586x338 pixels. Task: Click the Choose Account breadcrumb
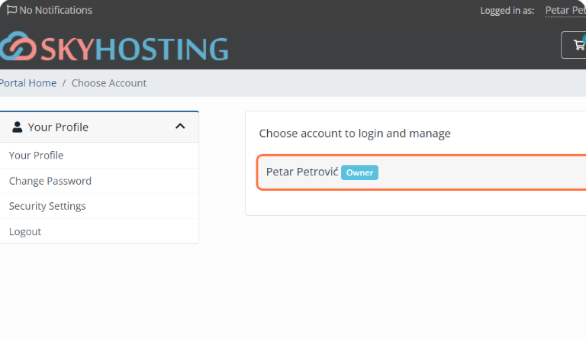click(109, 83)
